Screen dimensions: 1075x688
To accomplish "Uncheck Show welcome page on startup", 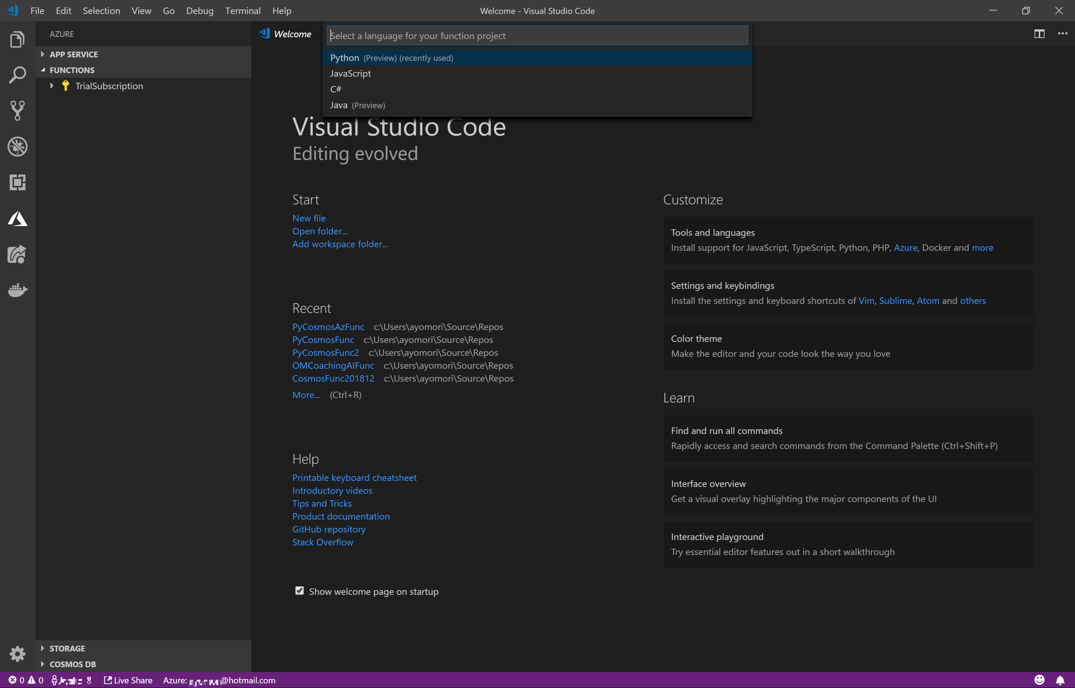I will (299, 591).
